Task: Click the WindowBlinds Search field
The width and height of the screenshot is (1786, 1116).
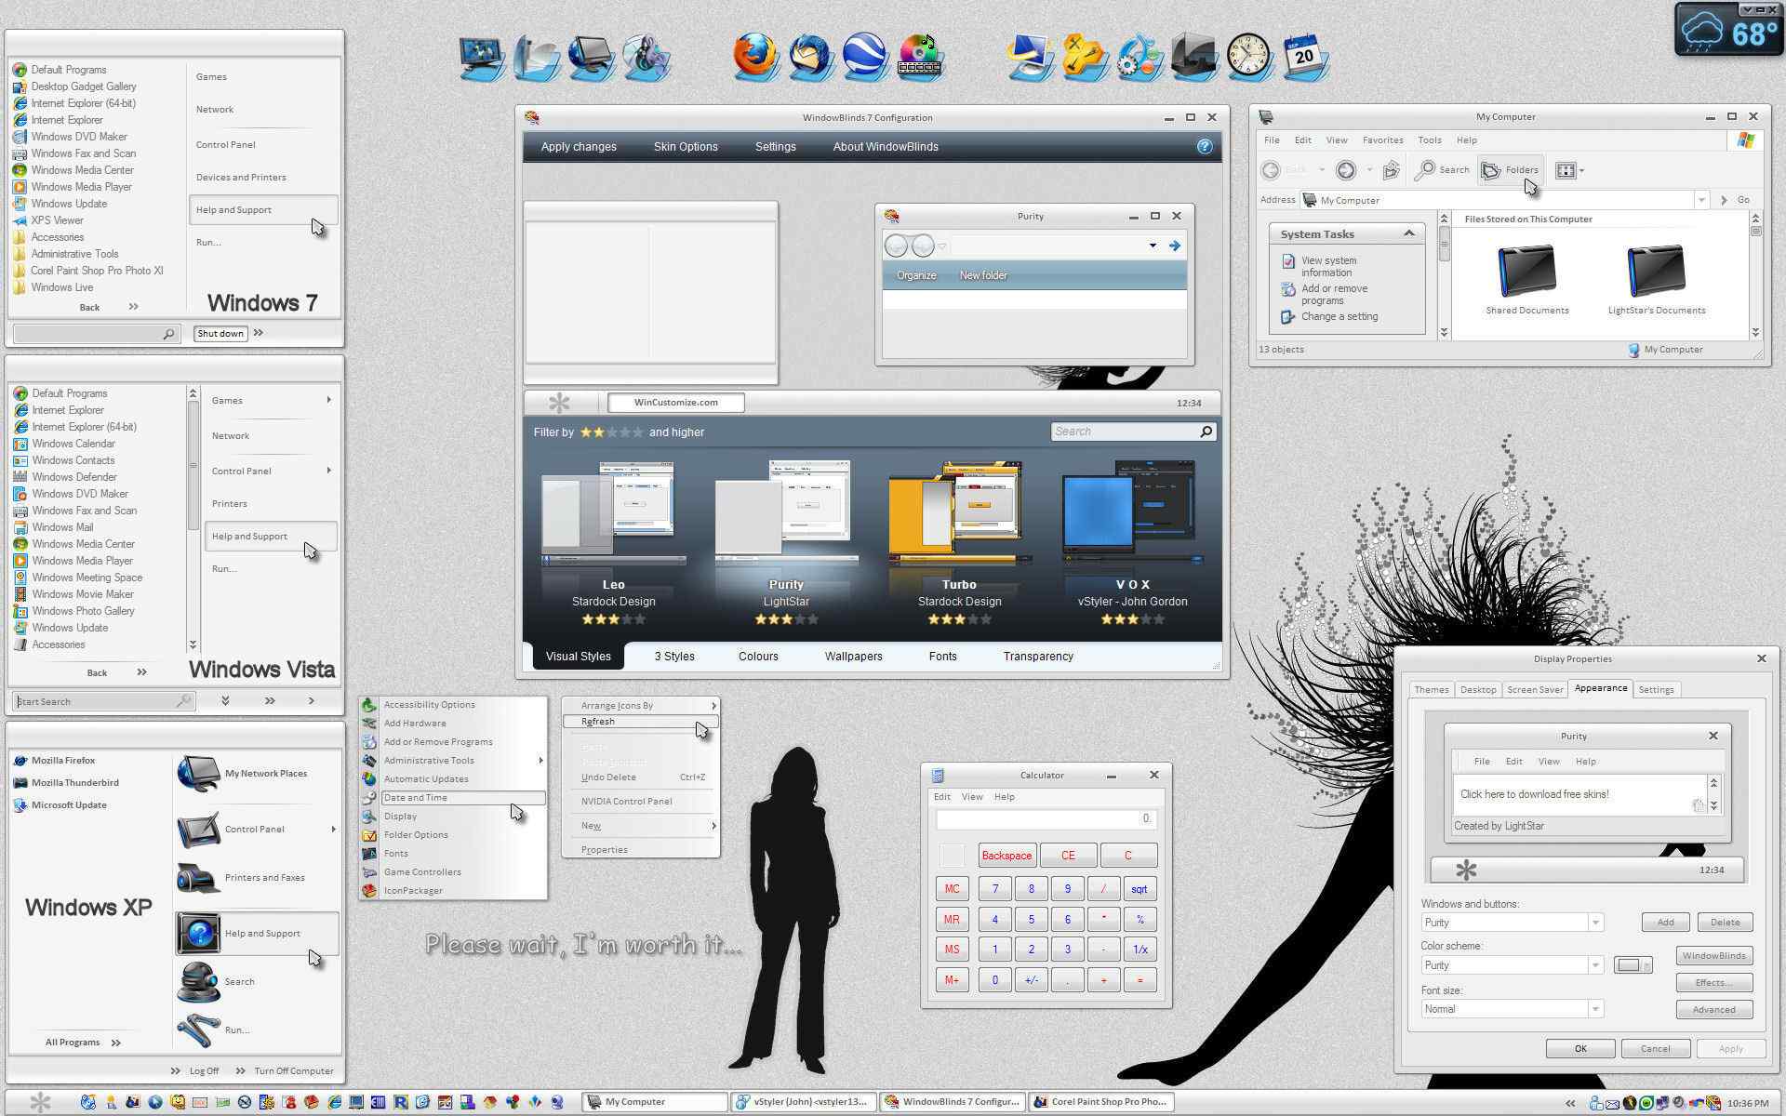Action: pyautogui.click(x=1132, y=432)
